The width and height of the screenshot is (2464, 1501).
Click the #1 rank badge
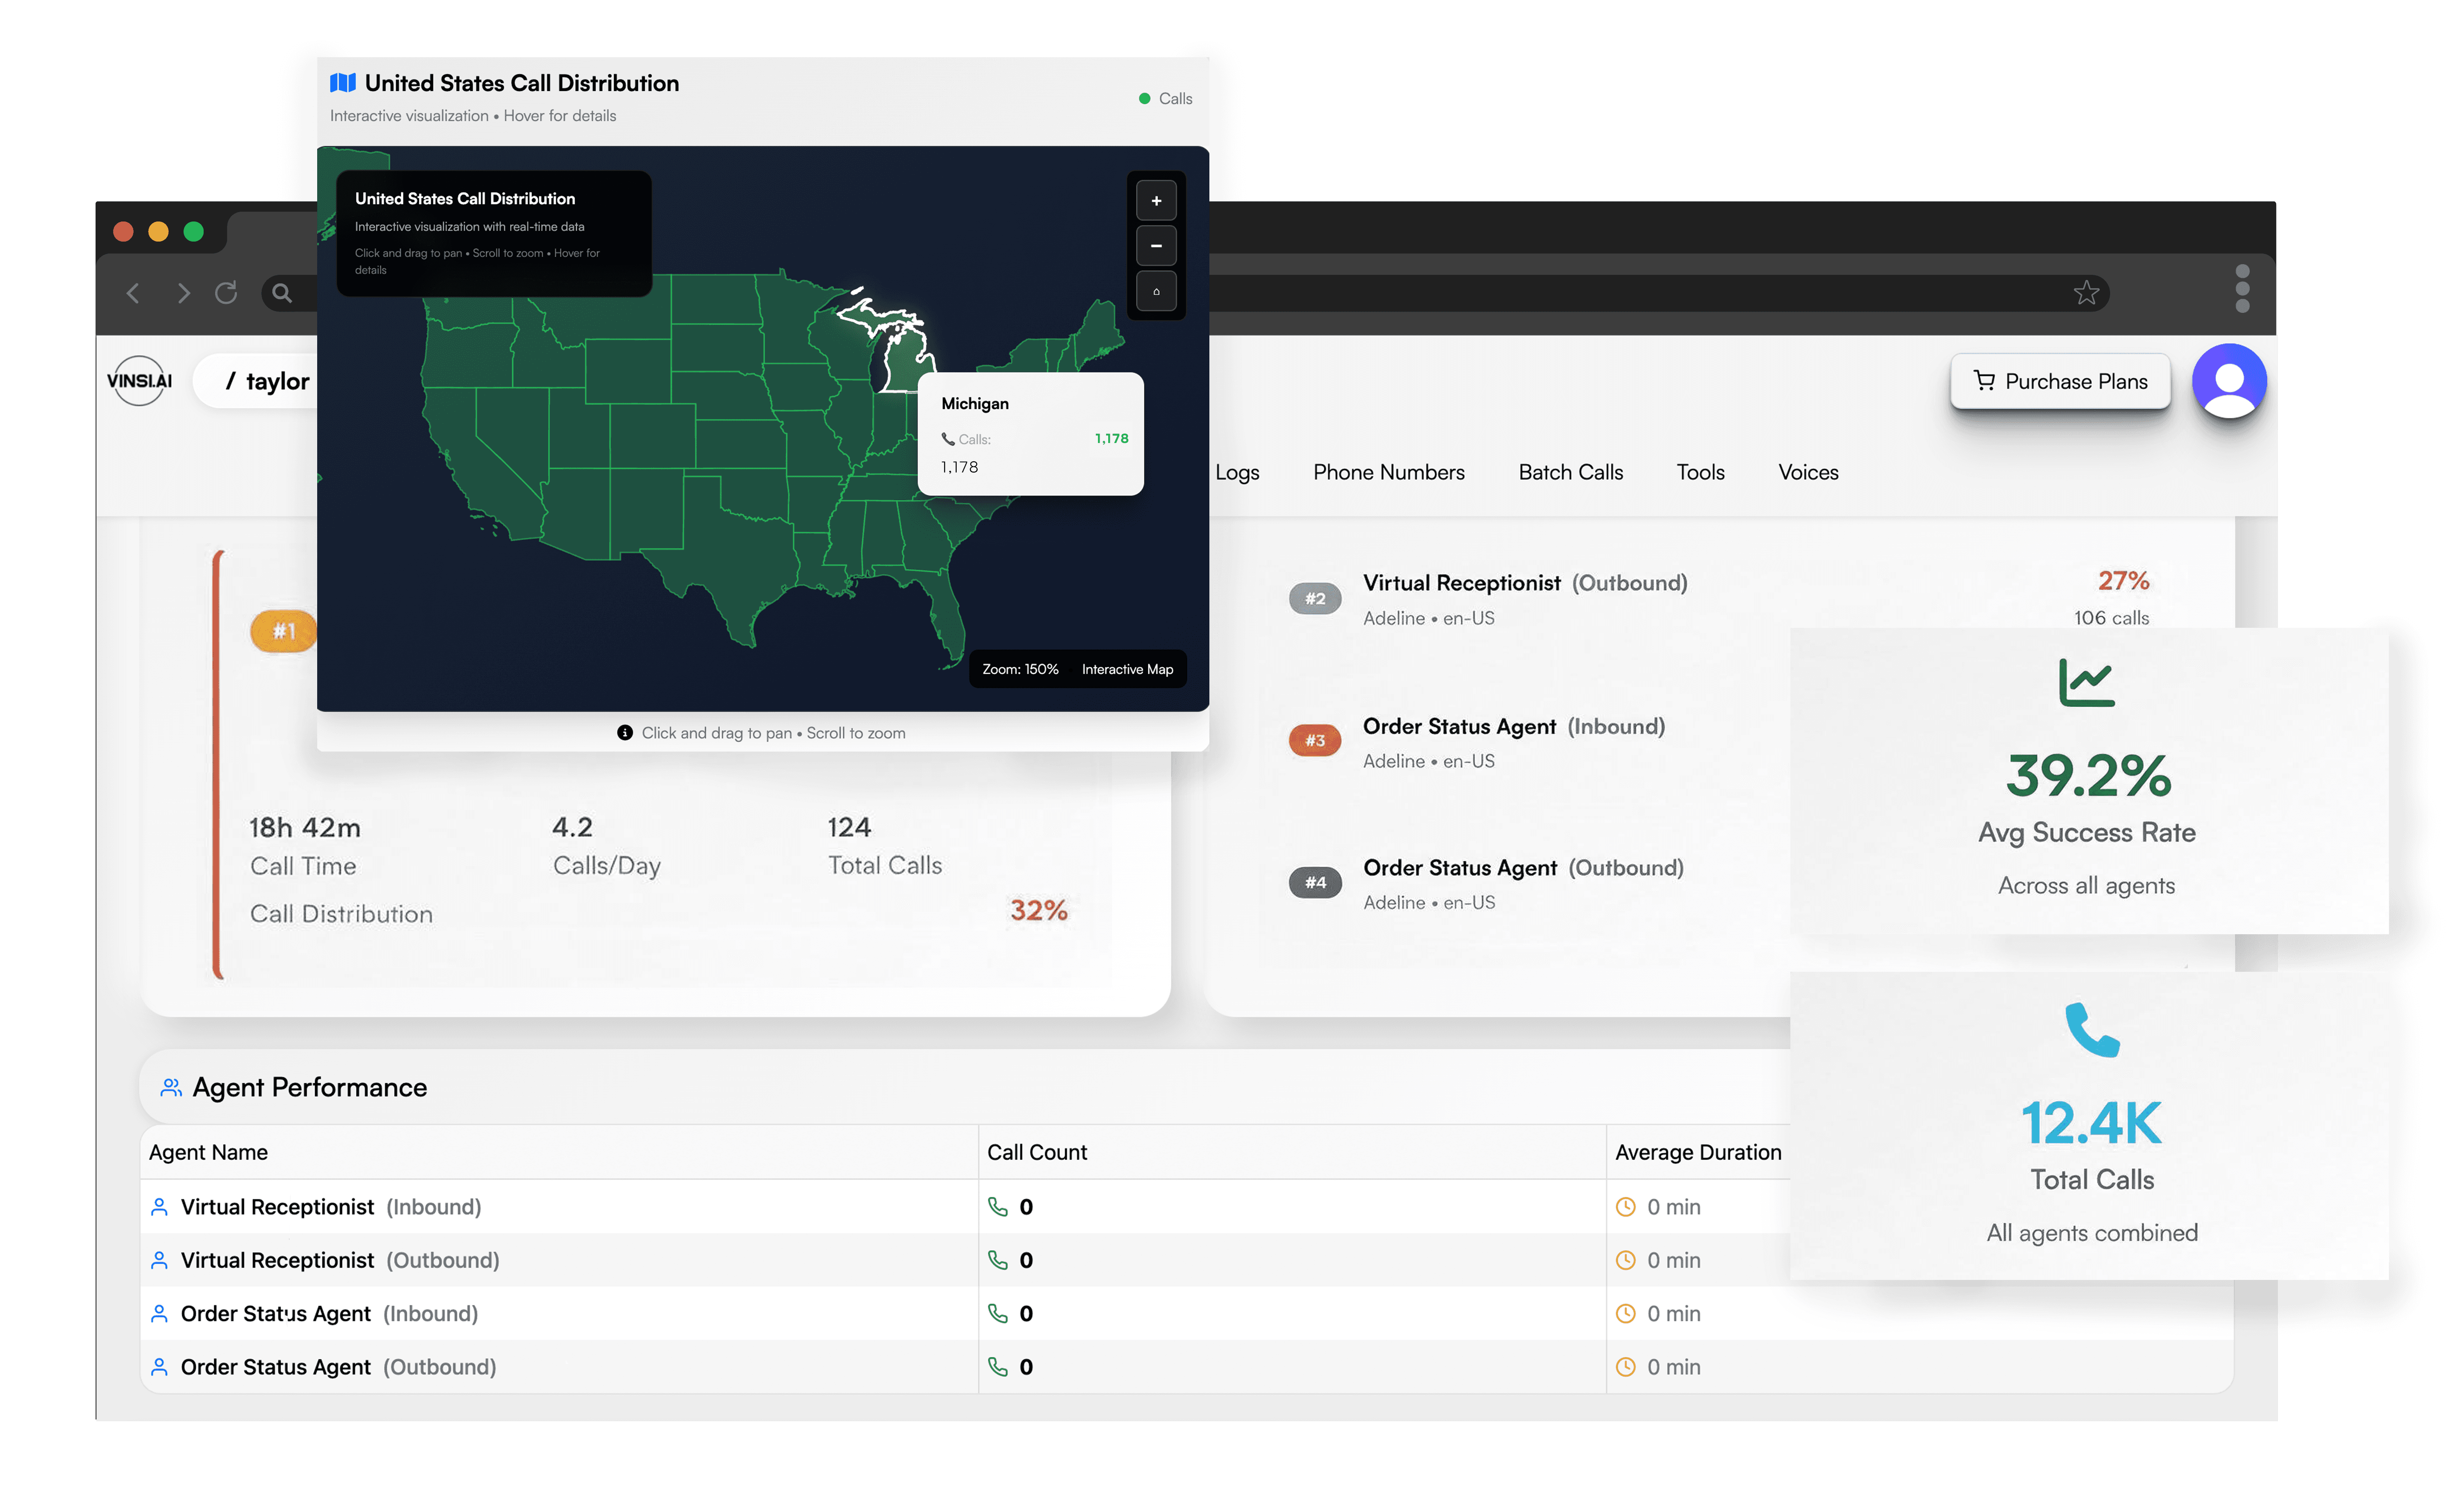click(284, 631)
